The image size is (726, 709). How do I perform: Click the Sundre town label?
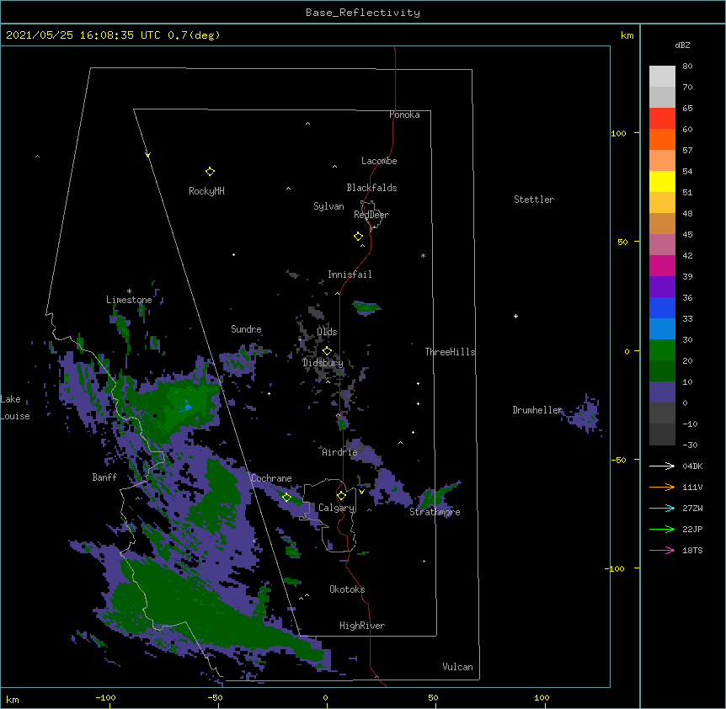click(x=246, y=329)
